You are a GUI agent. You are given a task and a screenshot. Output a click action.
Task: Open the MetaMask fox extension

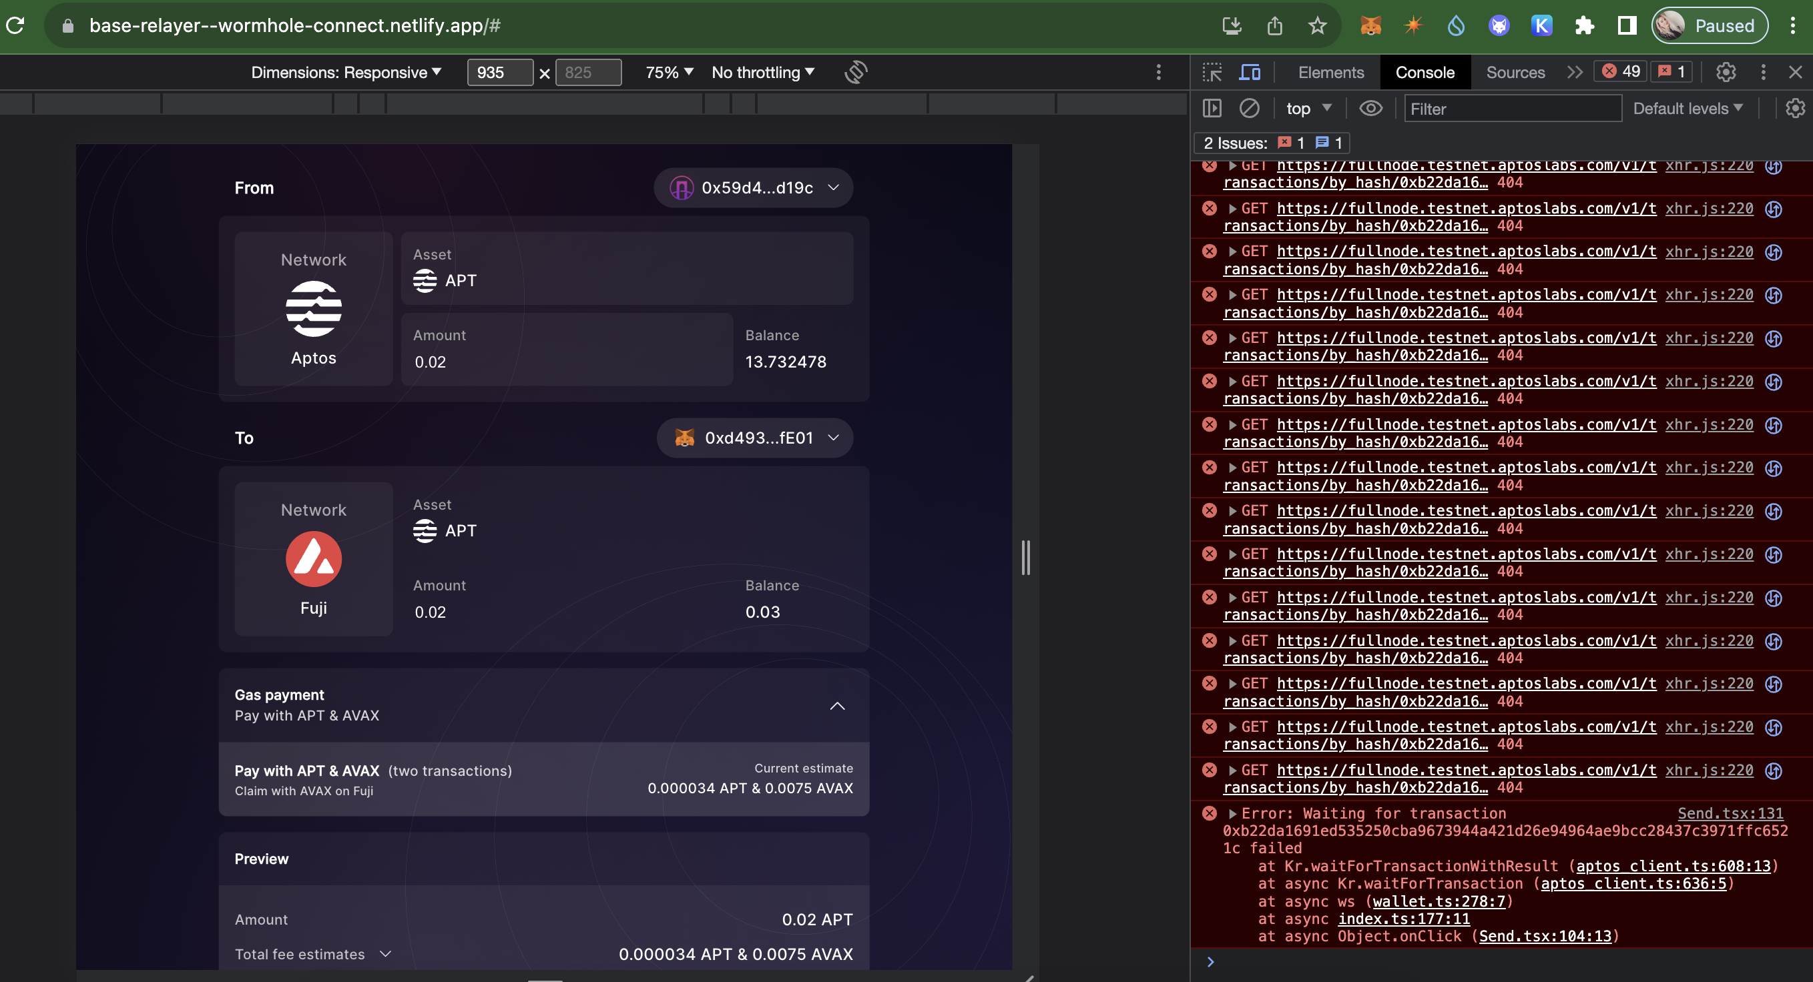click(1371, 25)
